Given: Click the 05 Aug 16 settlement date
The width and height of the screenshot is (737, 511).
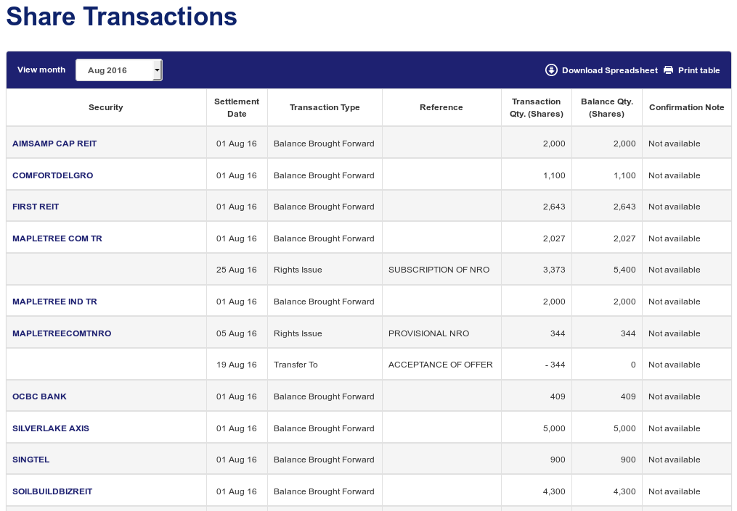Looking at the screenshot, I should coord(237,333).
